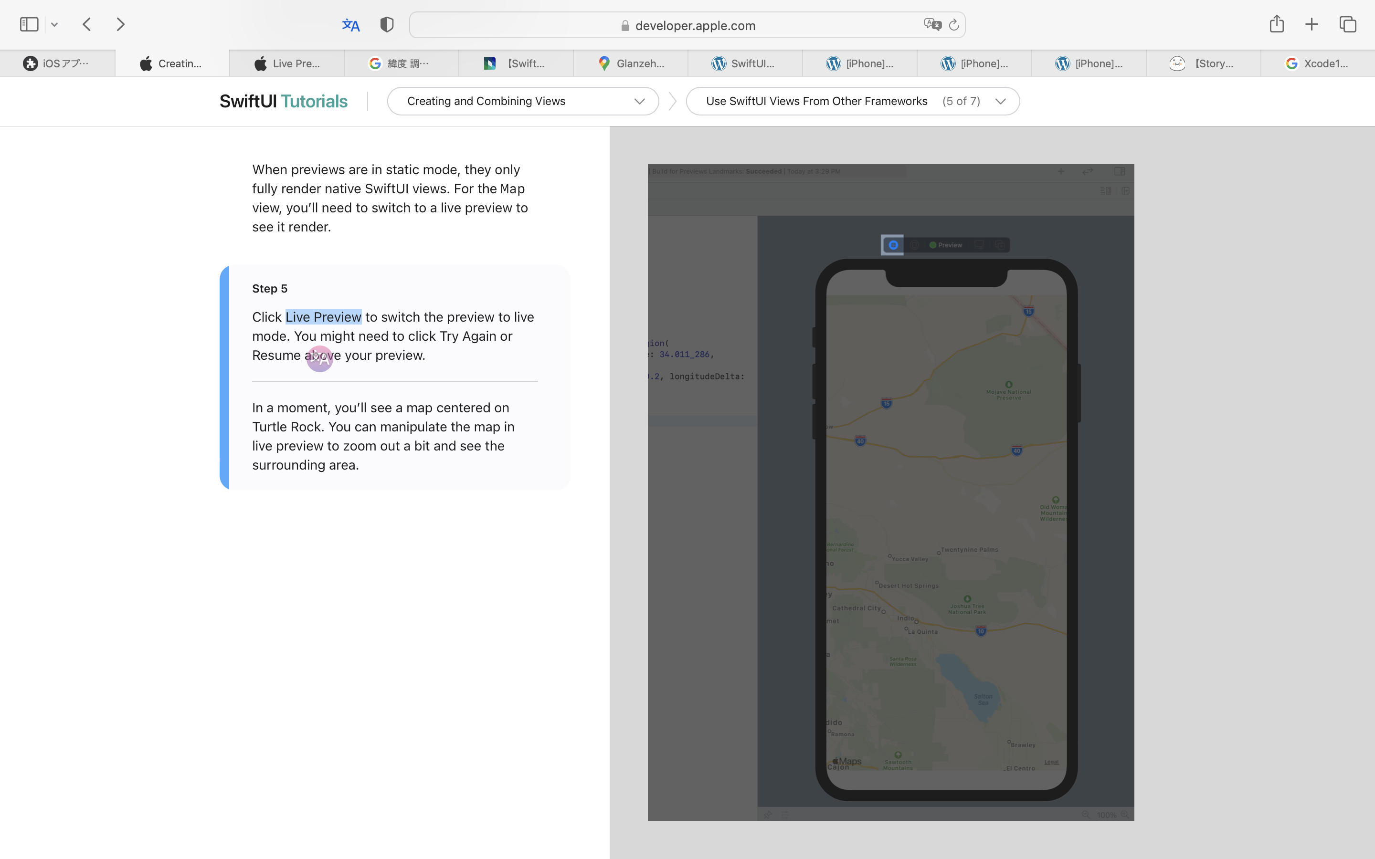Click the swap arrows icon in Xcode screenshot
The image size is (1375, 859).
click(1088, 171)
